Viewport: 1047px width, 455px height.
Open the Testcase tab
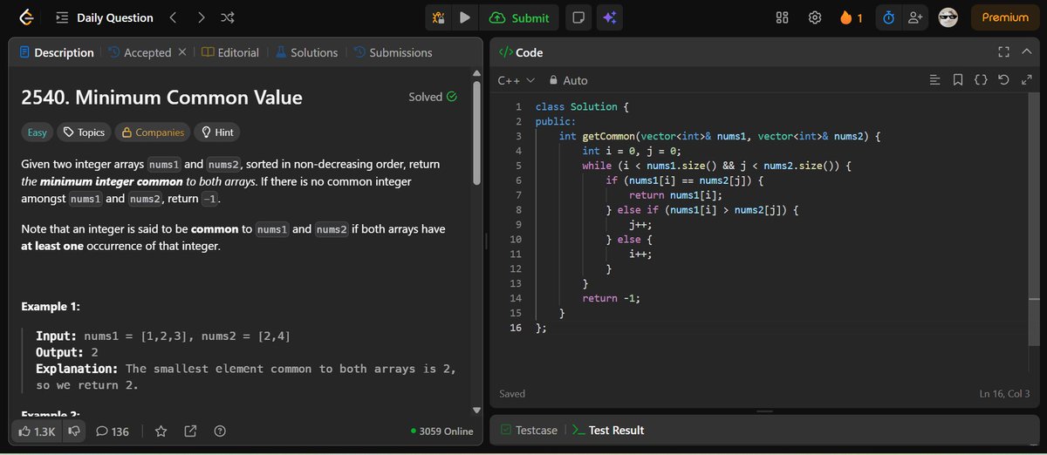527,430
